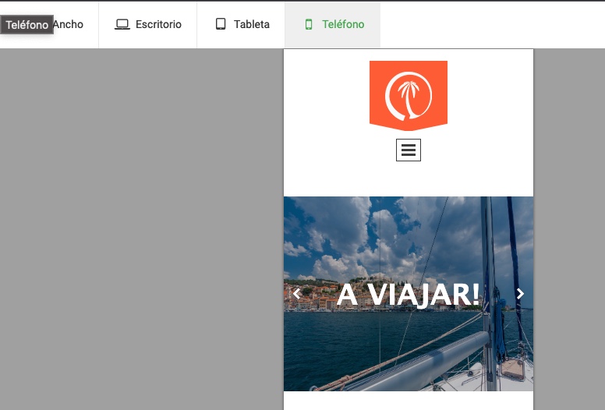The image size is (605, 410).
Task: Click empty gray canvas left of preview
Action: pos(140,234)
